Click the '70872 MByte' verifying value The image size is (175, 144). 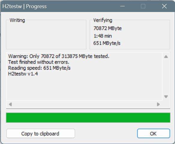click(108, 28)
